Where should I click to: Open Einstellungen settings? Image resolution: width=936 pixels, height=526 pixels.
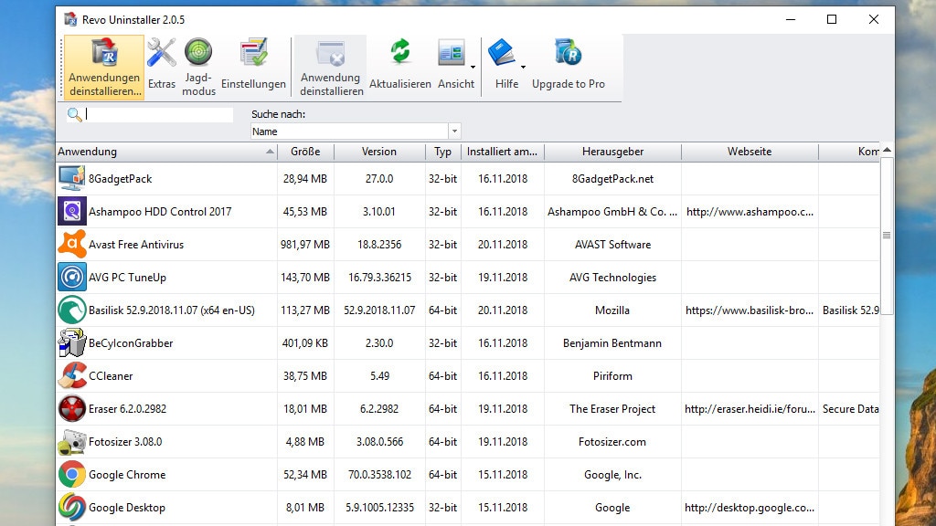tap(254, 64)
